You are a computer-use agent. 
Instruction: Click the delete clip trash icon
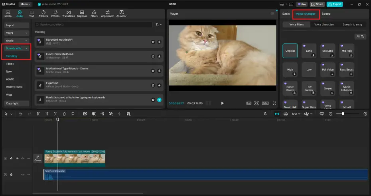pos(64,114)
